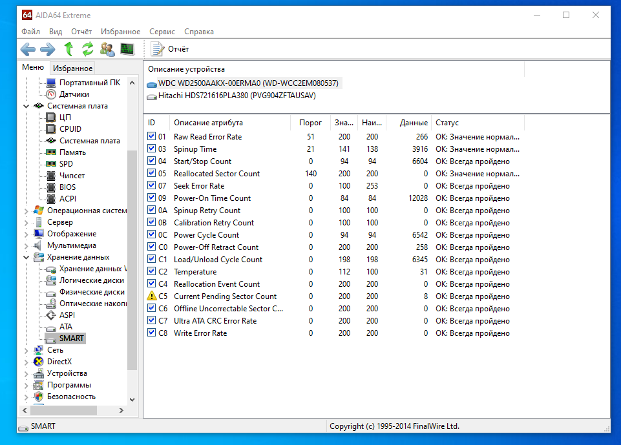Click the users icon in toolbar
The width and height of the screenshot is (621, 445).
click(x=107, y=49)
